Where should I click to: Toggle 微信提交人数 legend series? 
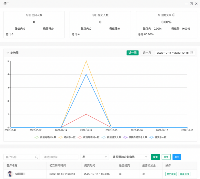[111, 137]
